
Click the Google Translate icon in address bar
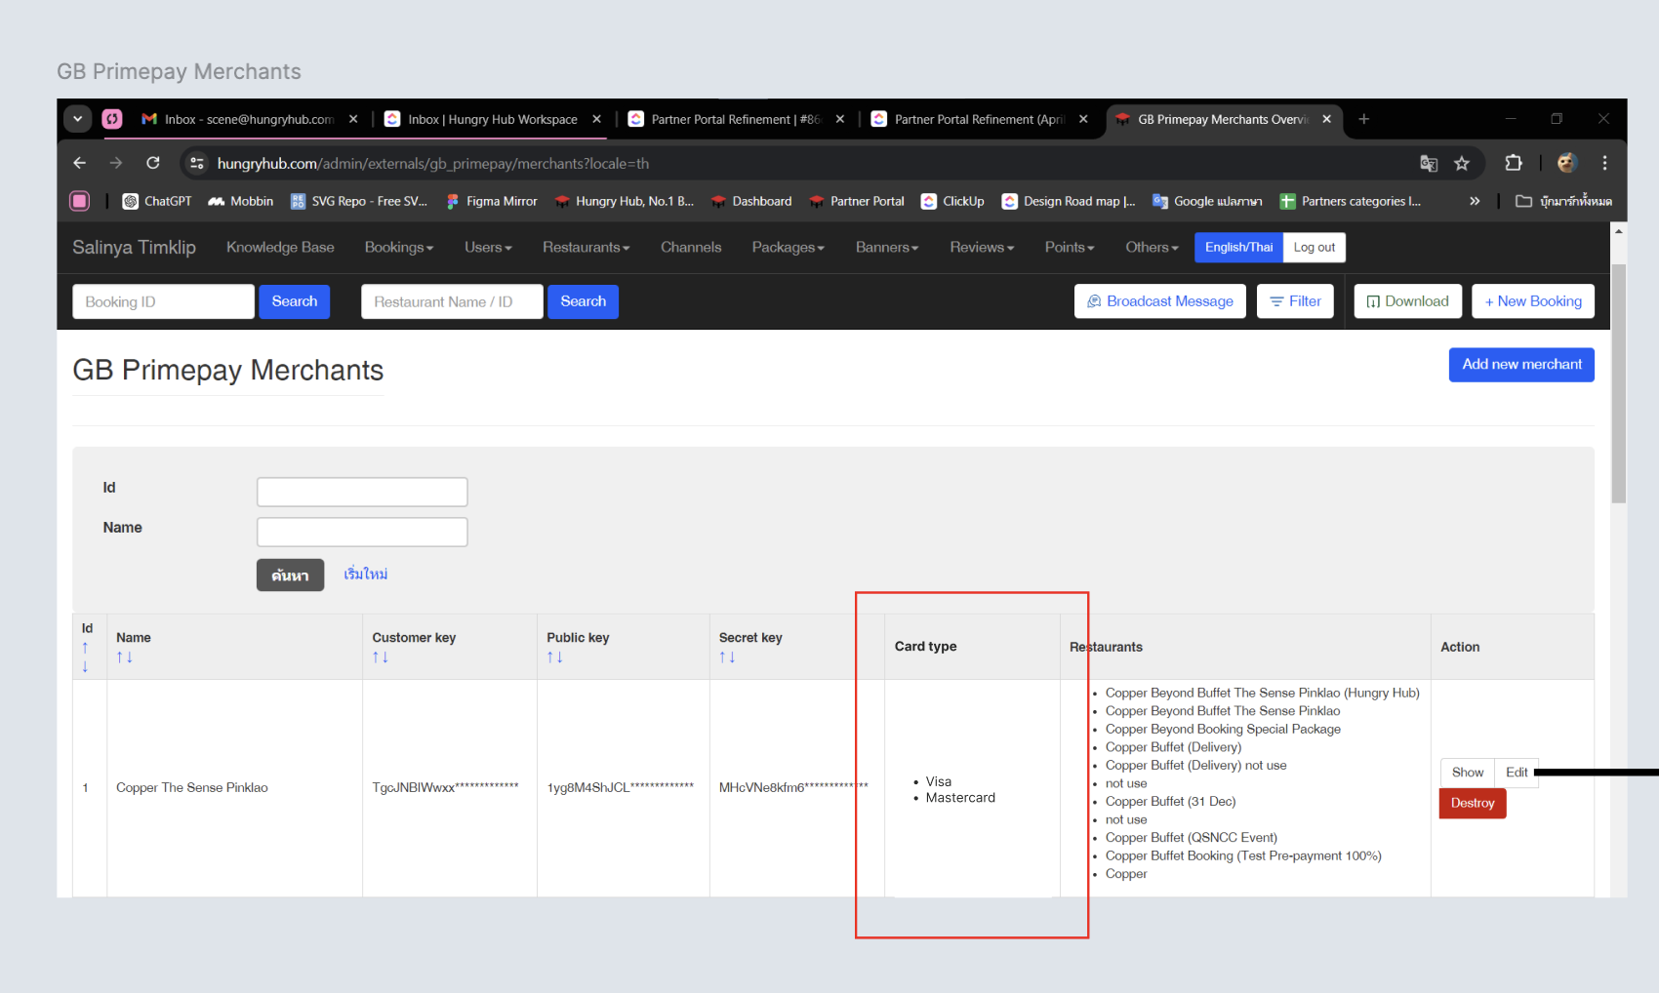click(1428, 163)
